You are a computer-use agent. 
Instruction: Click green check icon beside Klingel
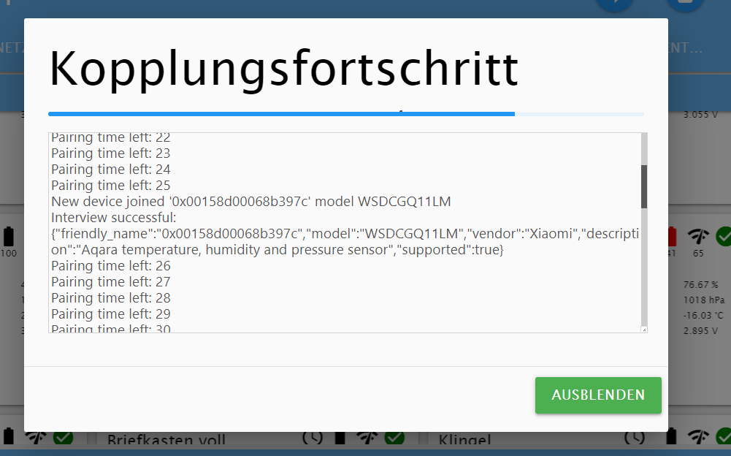[x=394, y=437]
